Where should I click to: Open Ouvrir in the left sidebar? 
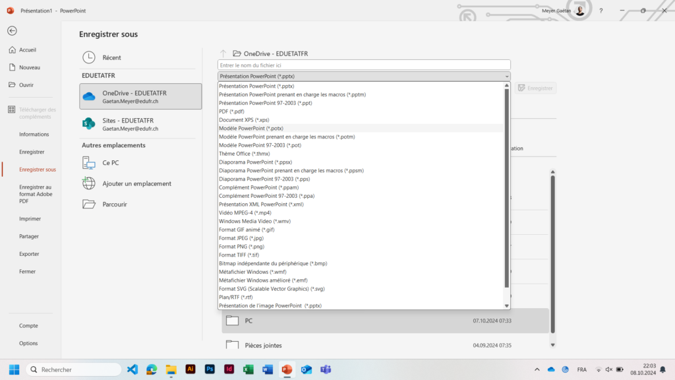26,85
